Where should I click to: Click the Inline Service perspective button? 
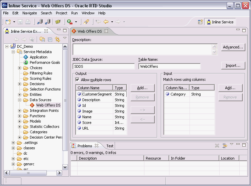coord(220,22)
